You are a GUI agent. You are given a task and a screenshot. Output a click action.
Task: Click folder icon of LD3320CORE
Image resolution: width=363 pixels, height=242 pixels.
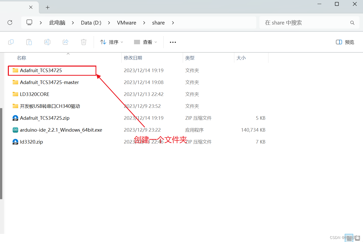click(x=15, y=94)
